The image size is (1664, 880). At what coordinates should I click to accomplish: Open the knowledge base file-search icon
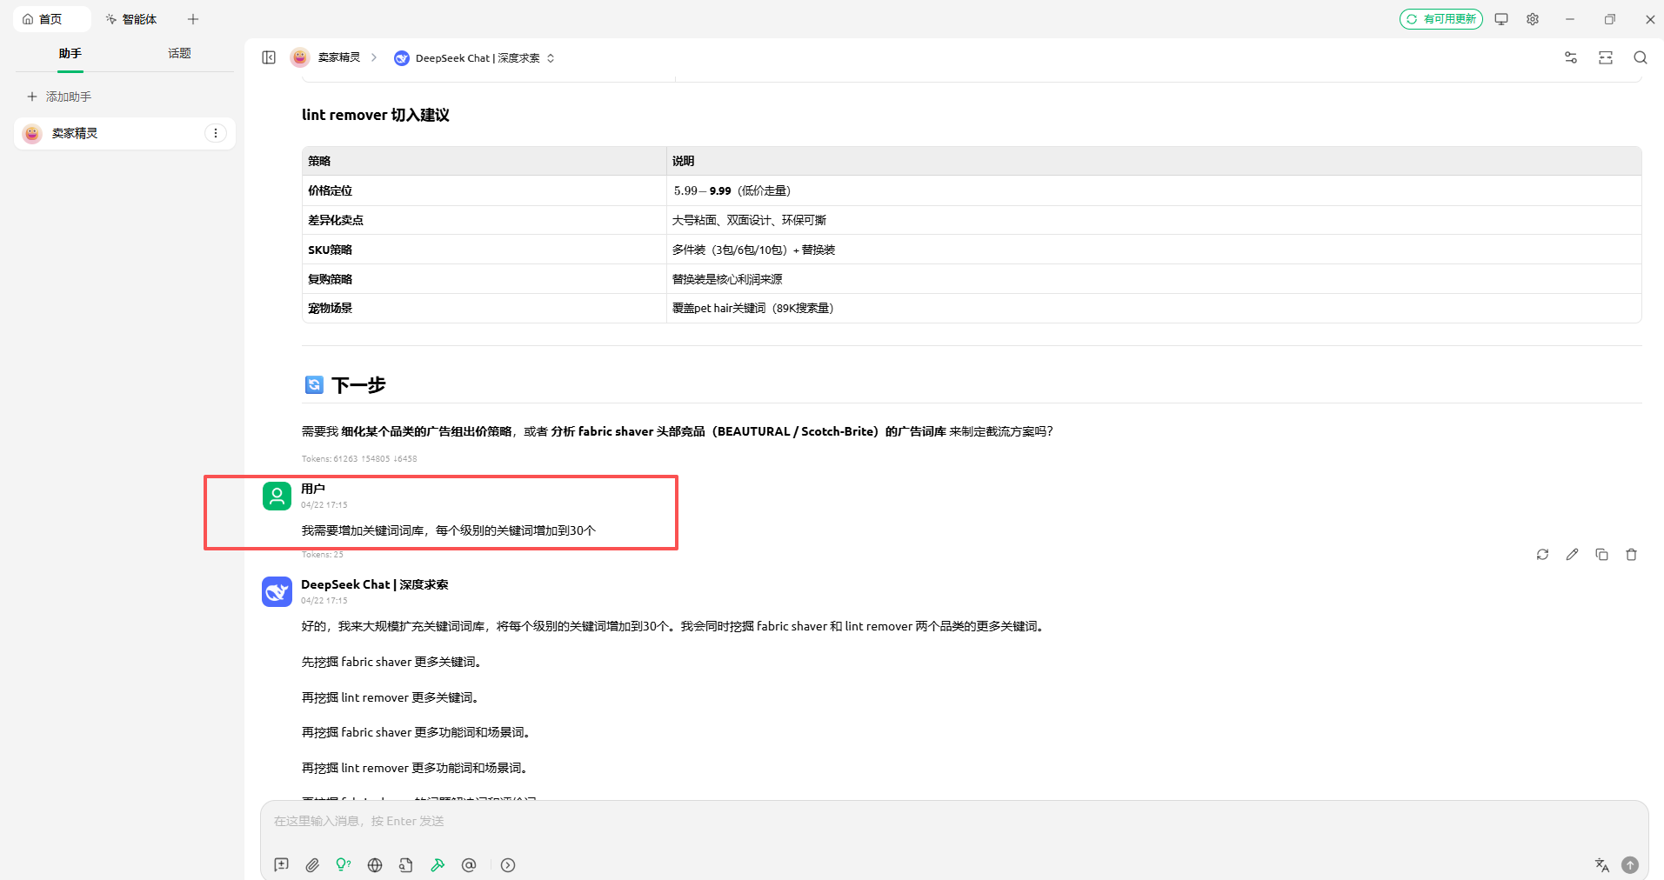pyautogui.click(x=406, y=864)
